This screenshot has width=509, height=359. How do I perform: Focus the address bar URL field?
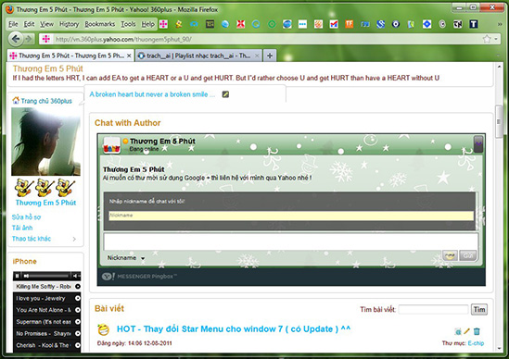tap(266, 39)
